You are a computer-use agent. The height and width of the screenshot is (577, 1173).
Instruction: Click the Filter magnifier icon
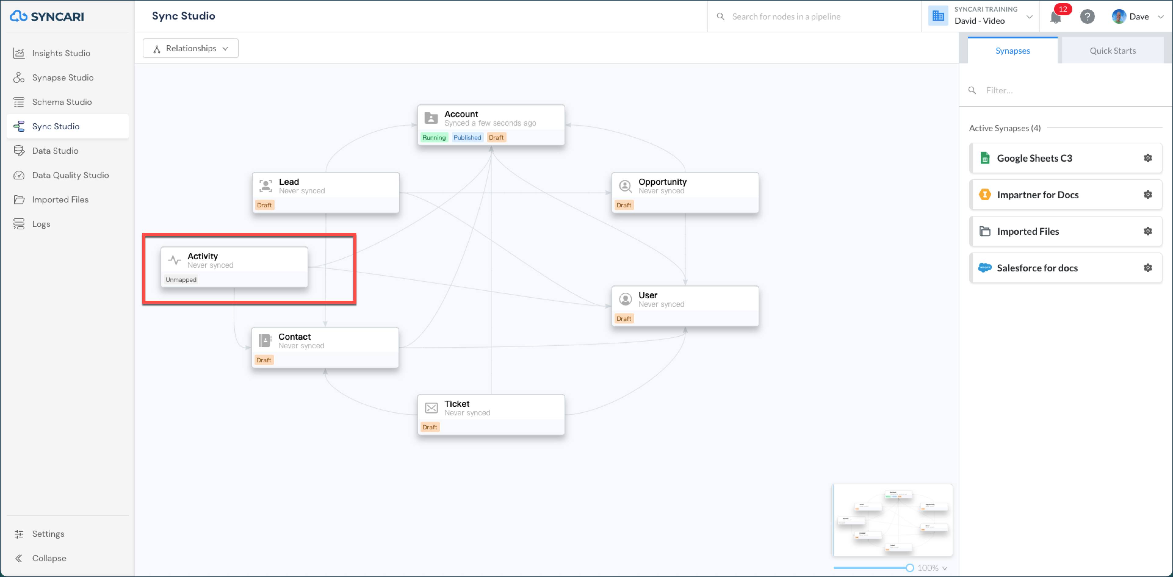click(x=972, y=90)
